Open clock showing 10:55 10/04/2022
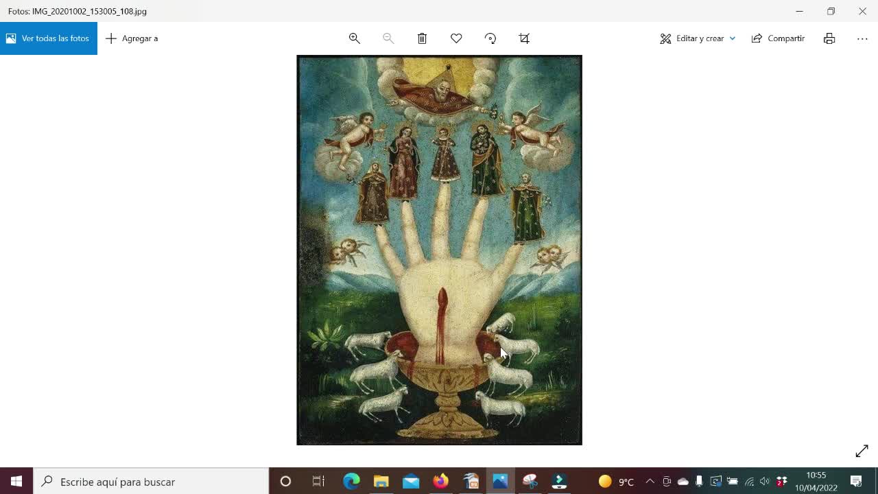This screenshot has height=494, width=878. point(816,482)
